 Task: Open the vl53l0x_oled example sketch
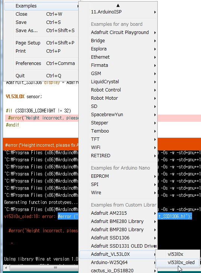(178, 263)
